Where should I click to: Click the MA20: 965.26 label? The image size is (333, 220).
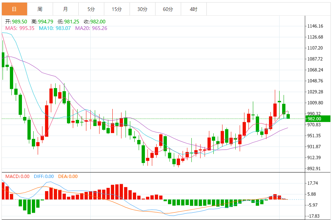tap(91, 28)
